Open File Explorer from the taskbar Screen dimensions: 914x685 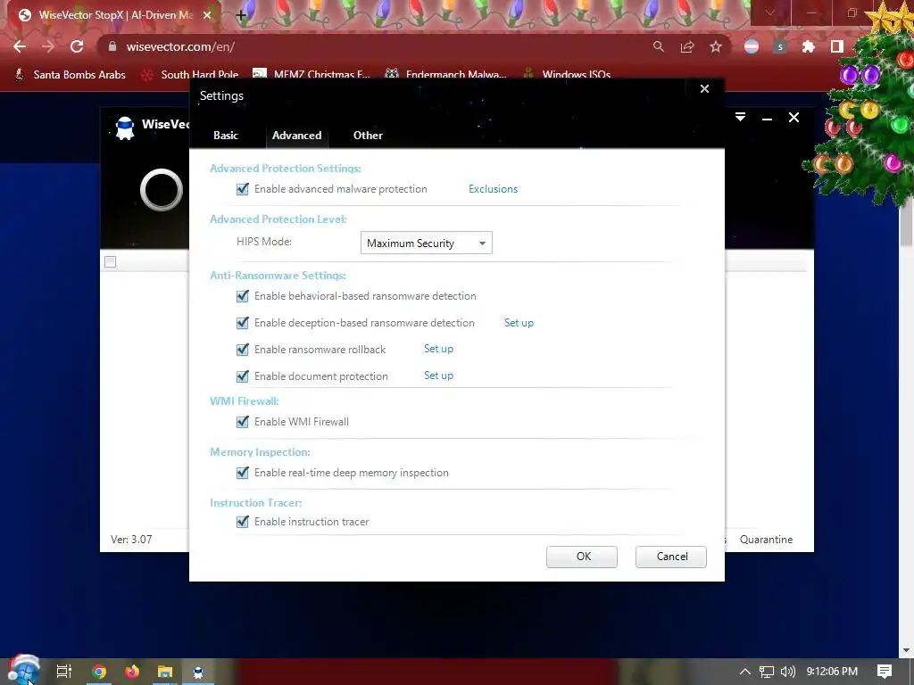click(x=165, y=672)
